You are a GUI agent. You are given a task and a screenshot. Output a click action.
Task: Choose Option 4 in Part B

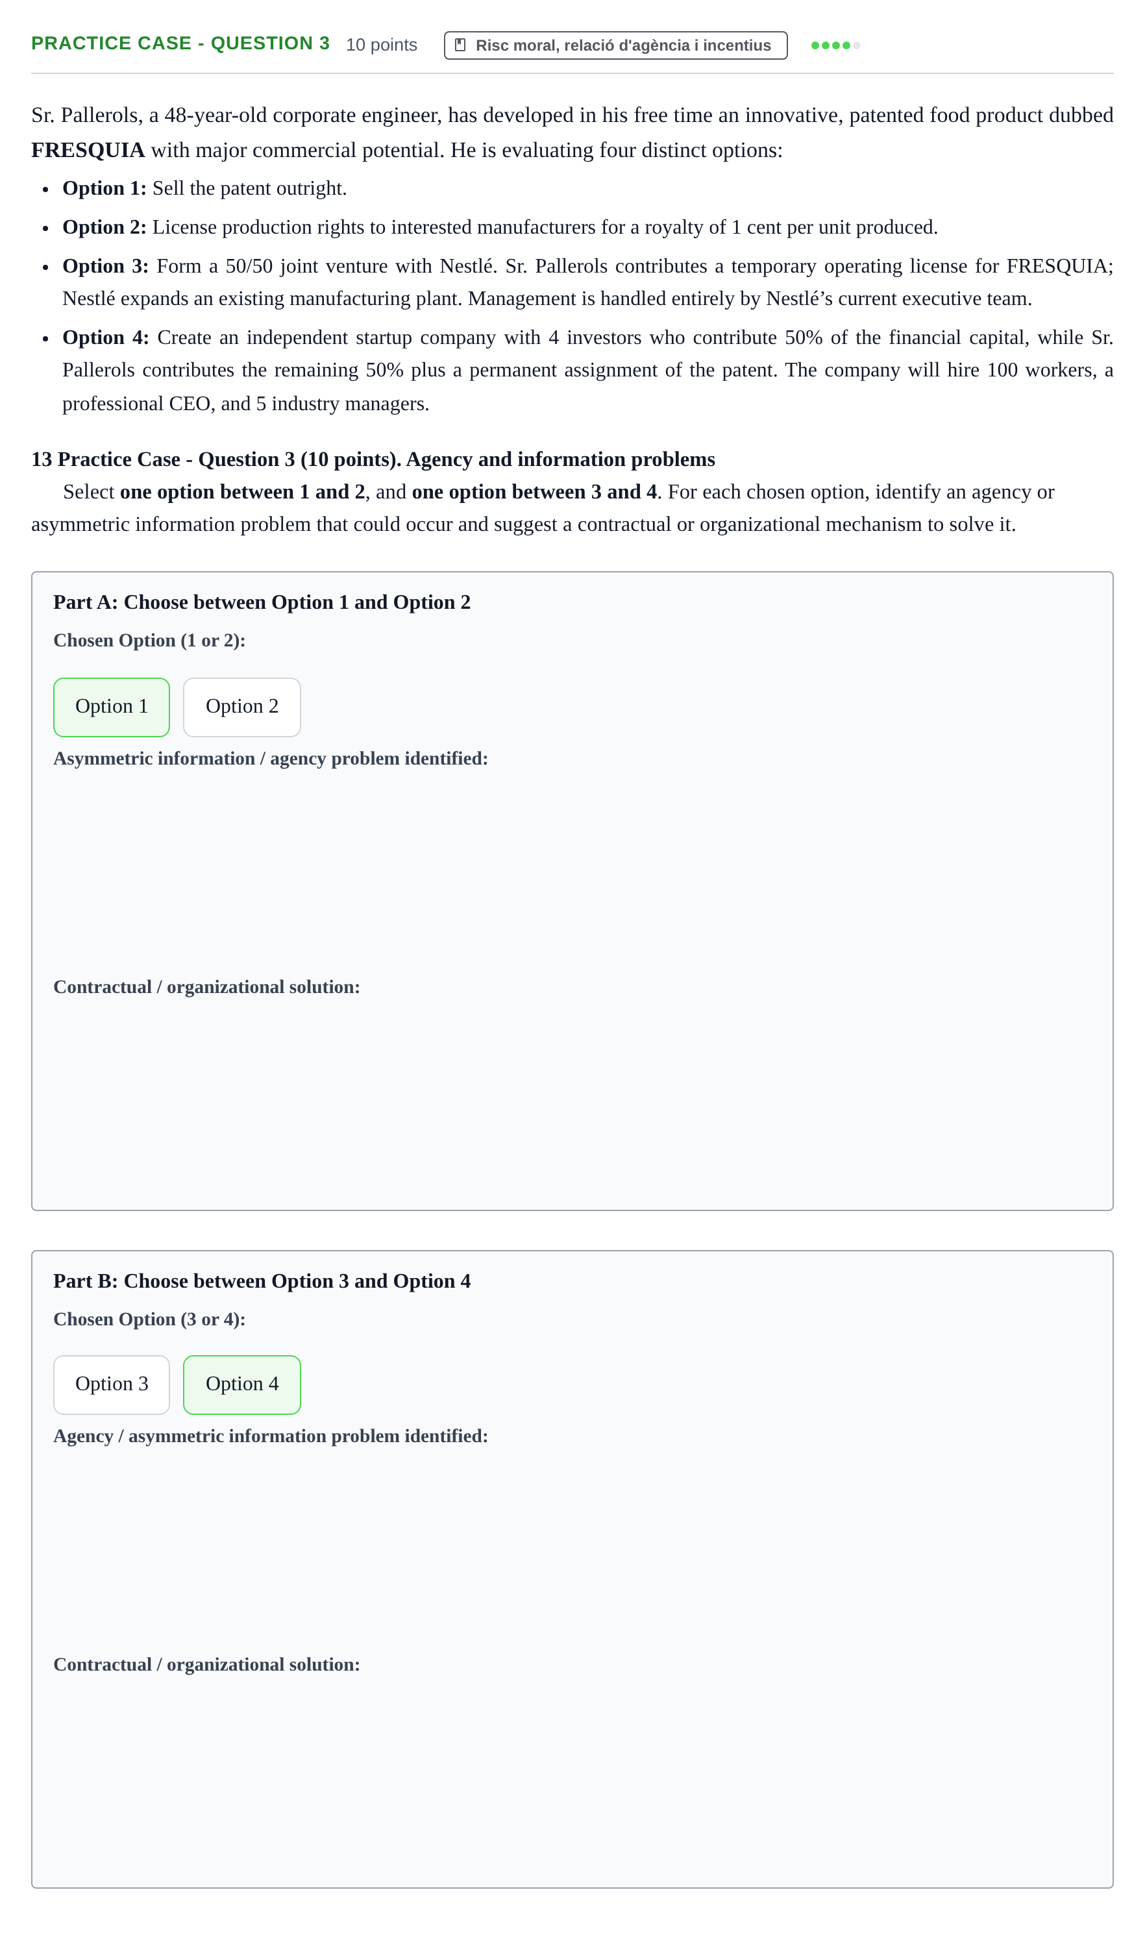241,1384
